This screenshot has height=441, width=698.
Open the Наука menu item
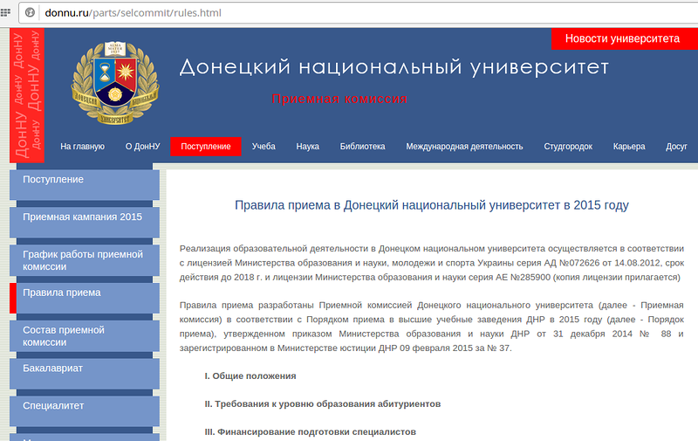[x=308, y=147]
